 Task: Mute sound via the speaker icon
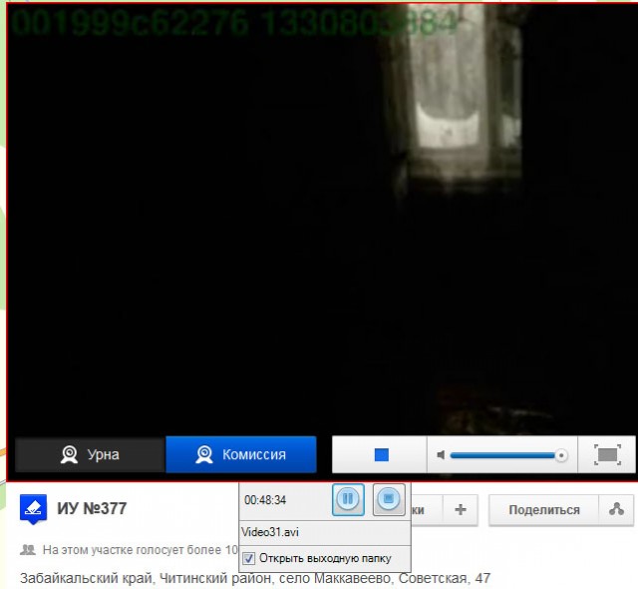[x=441, y=454]
